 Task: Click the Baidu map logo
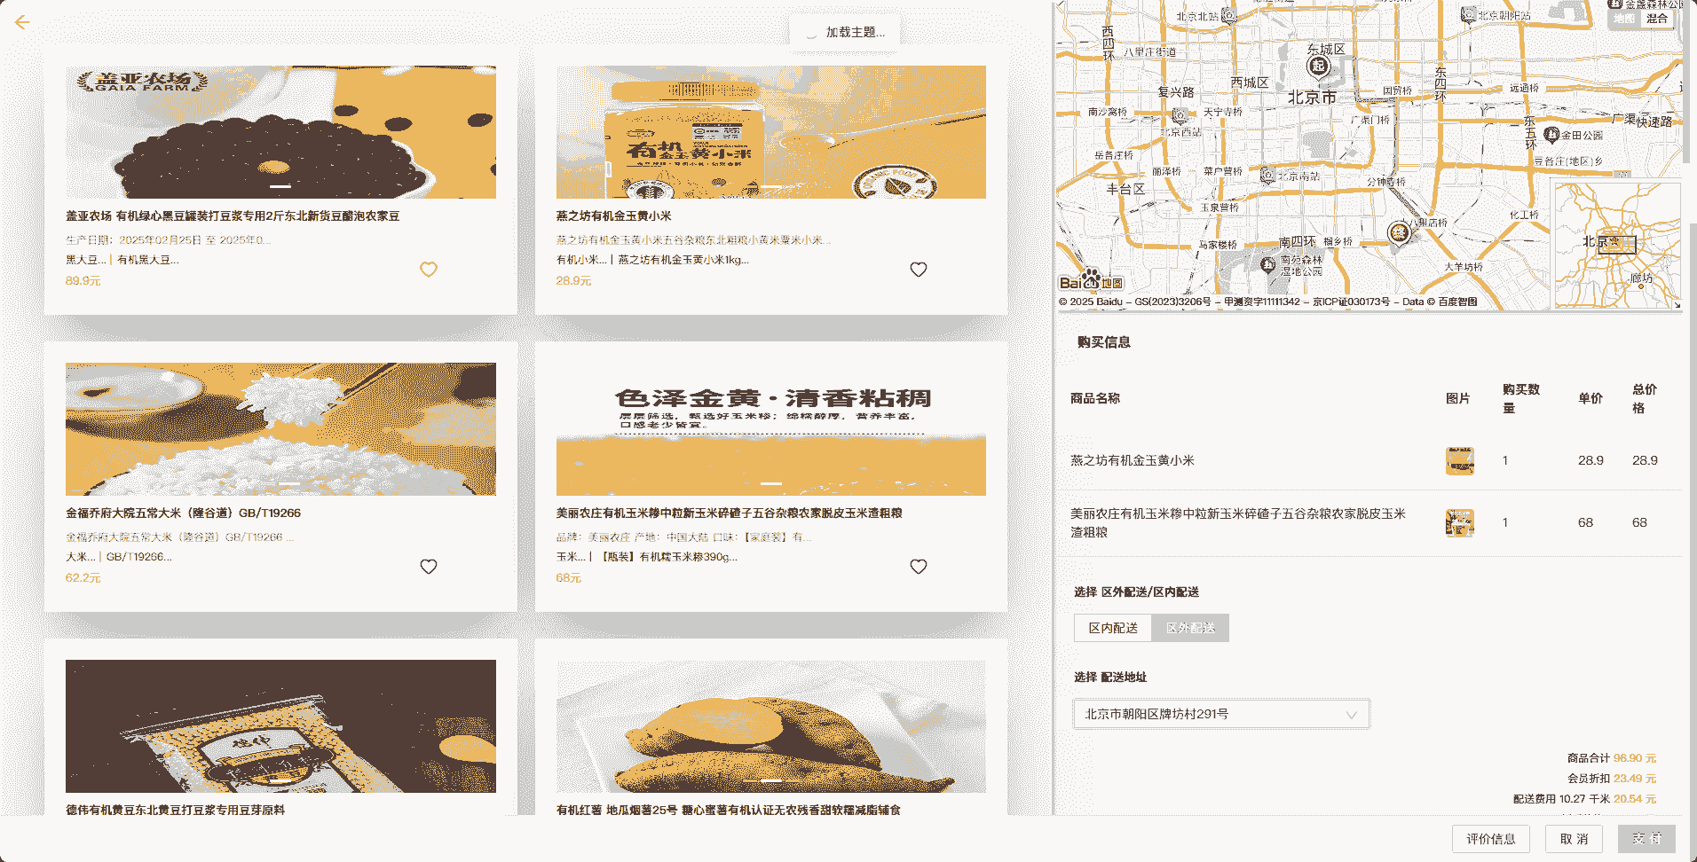point(1091,281)
